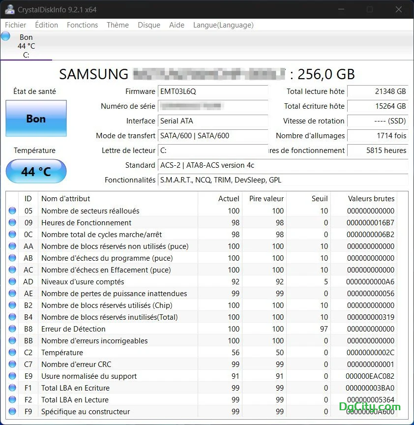Click status icon beside Nombre de secteurs réalloués

(x=12, y=211)
